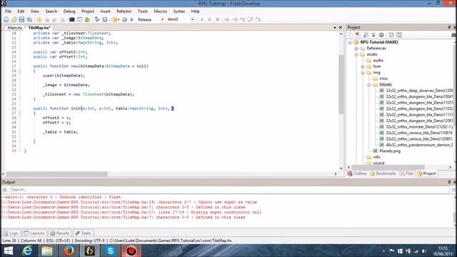
Task: Open the Layouts bottom tab
Action: (x=34, y=233)
